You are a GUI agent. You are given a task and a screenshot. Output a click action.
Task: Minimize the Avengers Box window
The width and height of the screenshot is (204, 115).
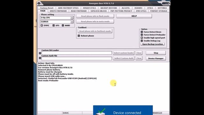coord(166,4)
